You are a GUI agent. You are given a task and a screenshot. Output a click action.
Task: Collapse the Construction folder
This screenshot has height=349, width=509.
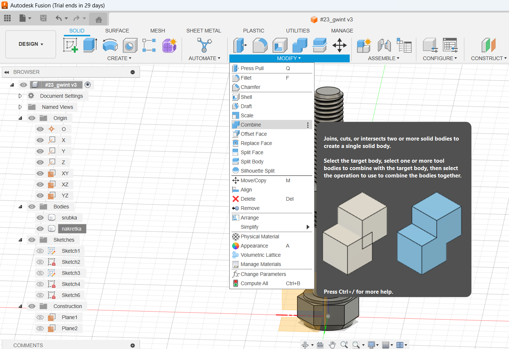pyautogui.click(x=20, y=306)
